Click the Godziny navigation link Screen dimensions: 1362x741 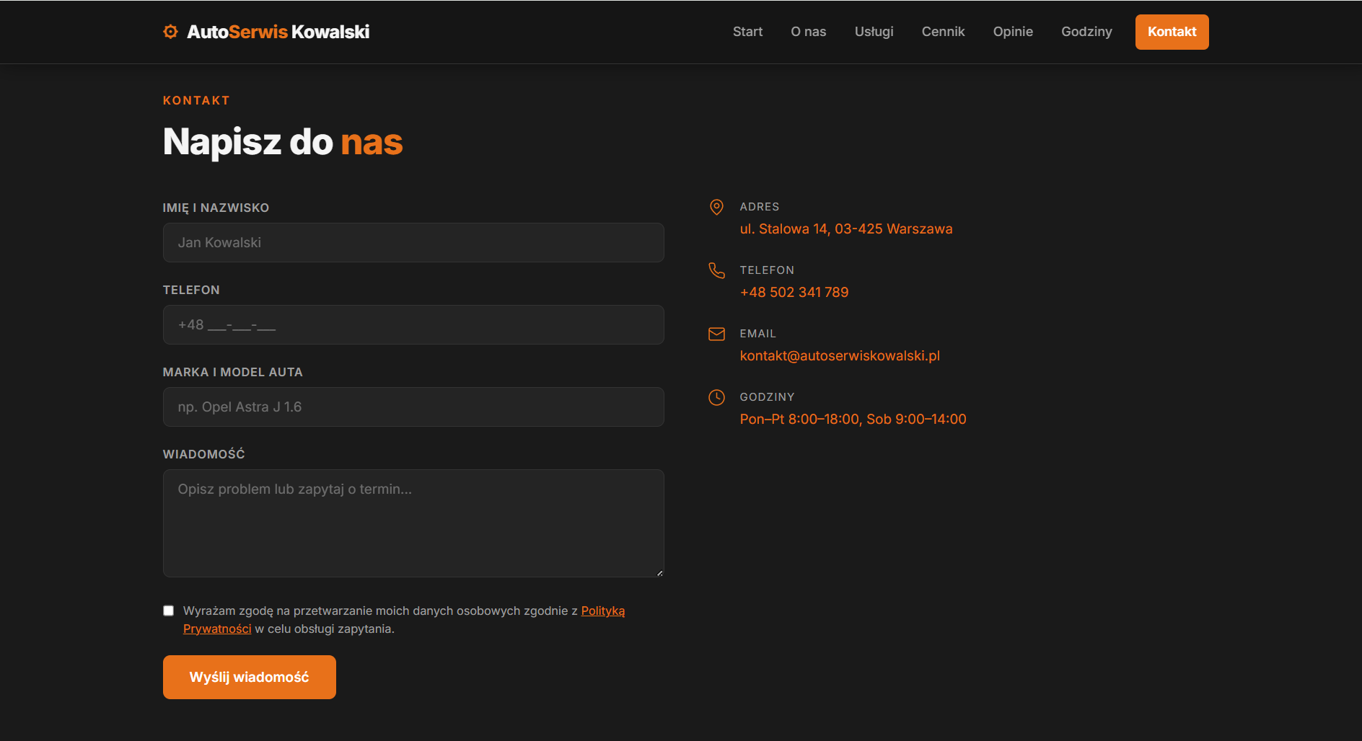(1086, 32)
